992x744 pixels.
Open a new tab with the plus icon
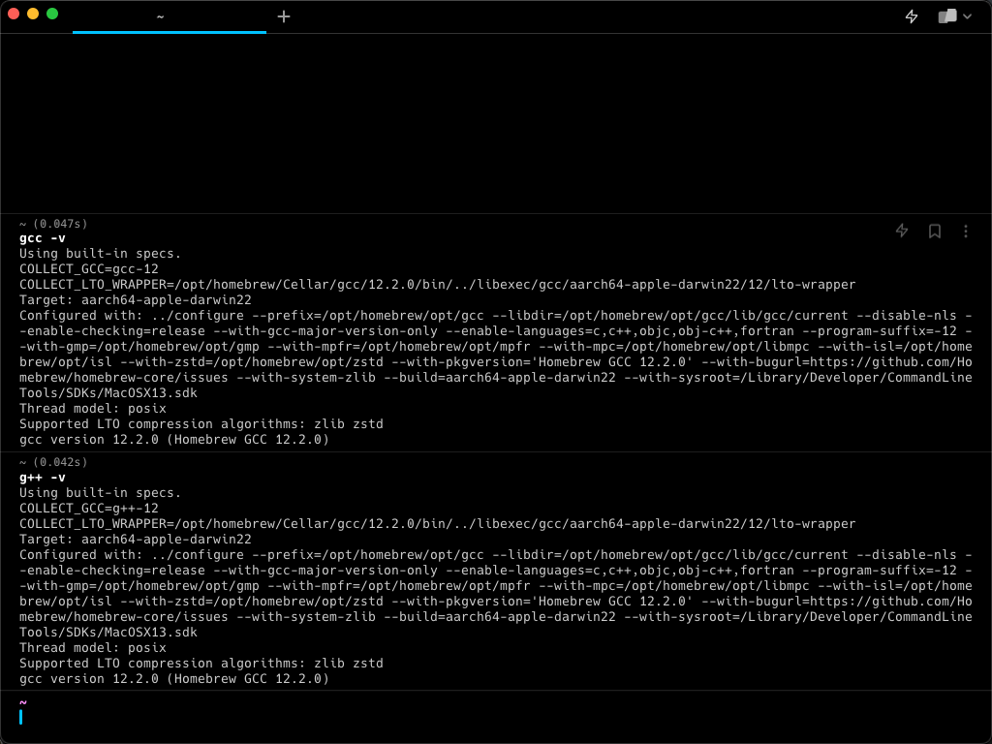(284, 16)
